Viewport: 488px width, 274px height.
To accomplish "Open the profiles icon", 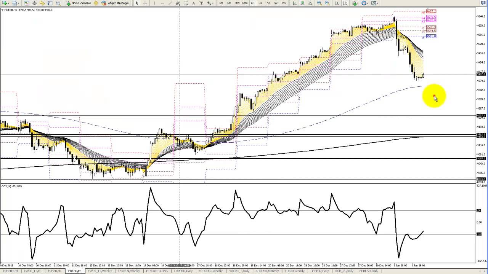I will pyautogui.click(x=14, y=3).
